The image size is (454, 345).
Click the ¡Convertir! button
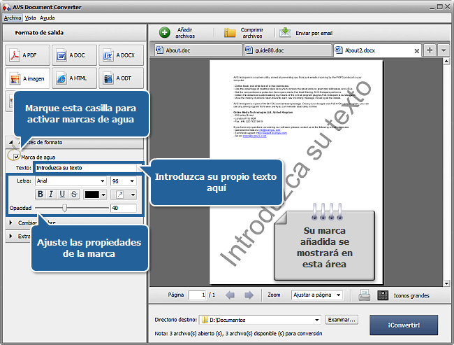point(404,325)
